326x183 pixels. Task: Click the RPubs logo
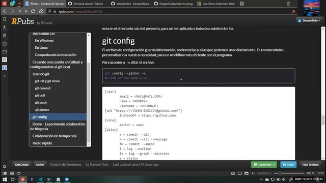click(x=22, y=21)
